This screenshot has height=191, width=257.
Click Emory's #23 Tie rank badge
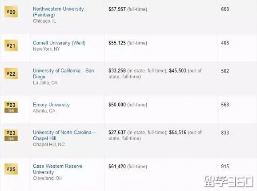coord(11,107)
